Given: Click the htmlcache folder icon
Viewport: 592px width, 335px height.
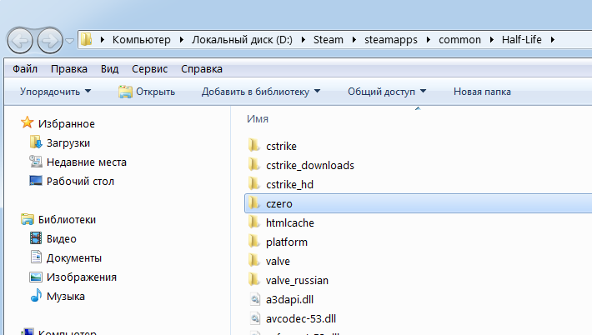Looking at the screenshot, I should point(254,222).
